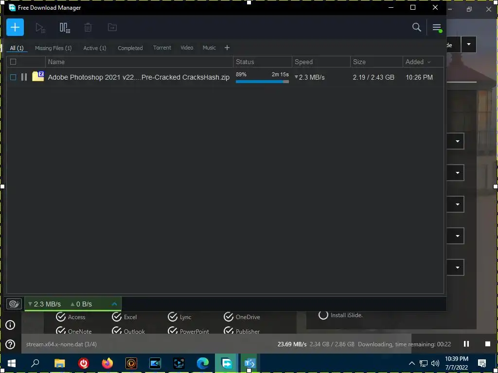Open the help question-mark icon in background installer
This screenshot has width=498, height=373.
(10, 344)
